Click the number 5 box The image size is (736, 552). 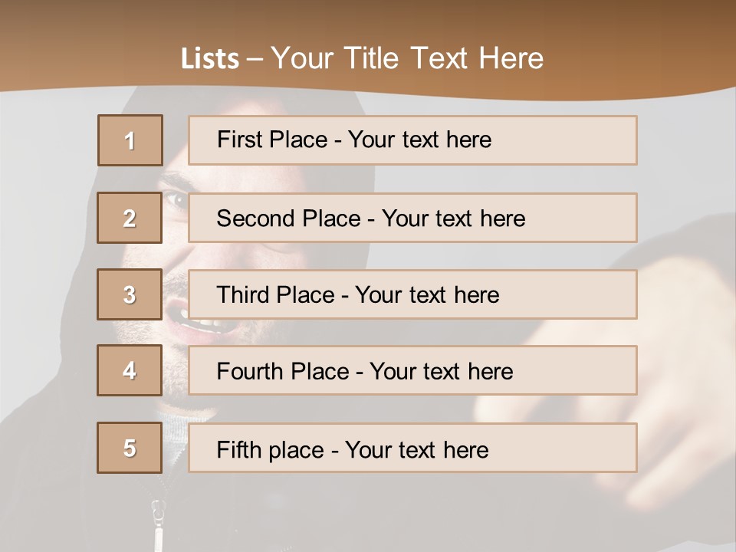pos(130,448)
